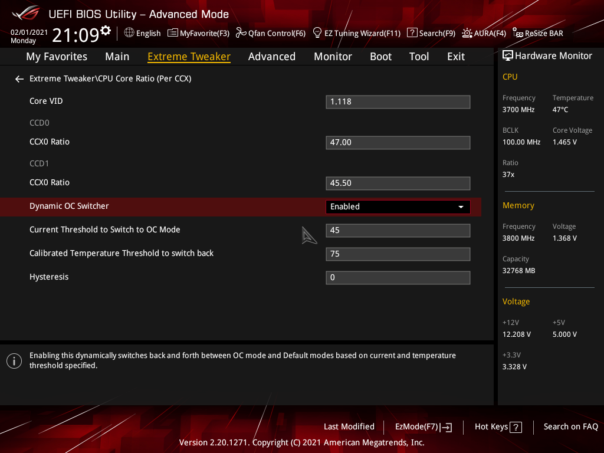Click the +3.3V reading 3.328 V
The image size is (604, 453).
click(x=514, y=367)
